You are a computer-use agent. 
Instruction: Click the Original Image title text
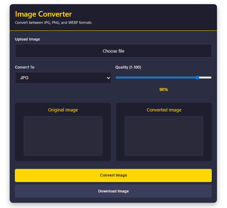pyautogui.click(x=63, y=110)
